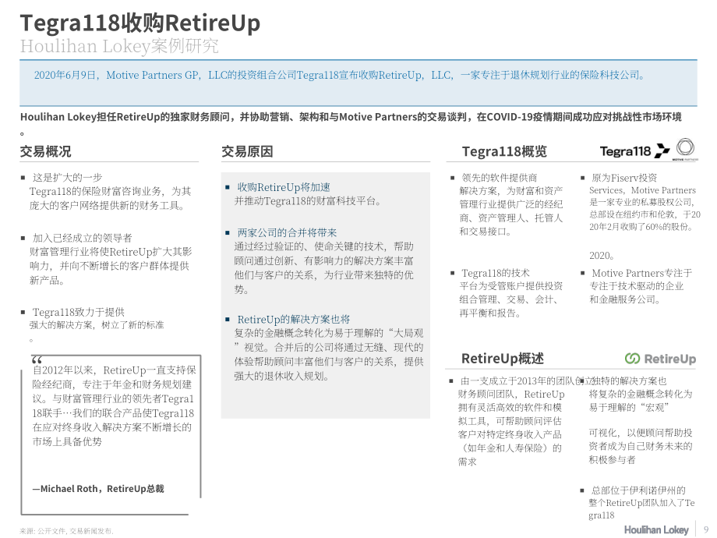This screenshot has width=717, height=538.
Task: Click the text '(如年金和人寿保险) 的'
Action: tap(510, 448)
